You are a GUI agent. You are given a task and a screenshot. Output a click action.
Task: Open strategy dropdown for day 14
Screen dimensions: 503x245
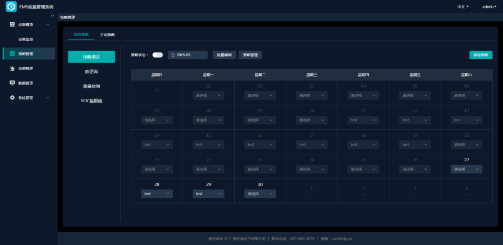157,145
